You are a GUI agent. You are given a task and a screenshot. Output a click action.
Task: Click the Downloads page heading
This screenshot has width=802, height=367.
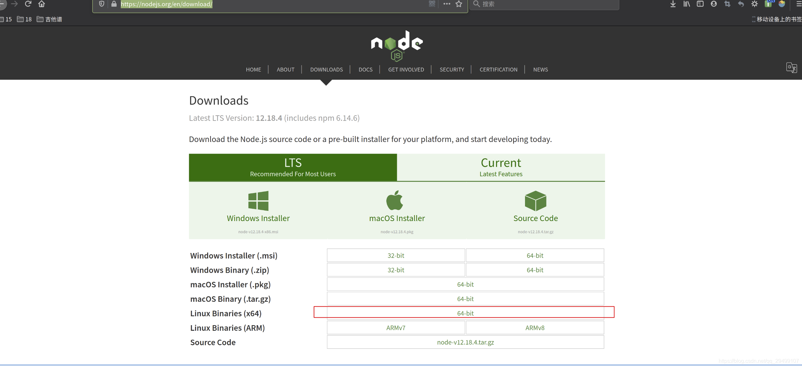click(x=219, y=100)
